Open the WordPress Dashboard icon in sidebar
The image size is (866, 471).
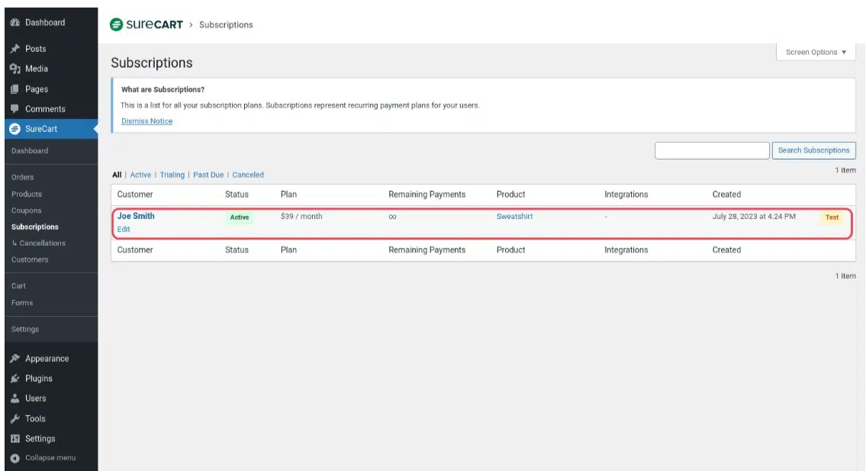pyautogui.click(x=14, y=23)
